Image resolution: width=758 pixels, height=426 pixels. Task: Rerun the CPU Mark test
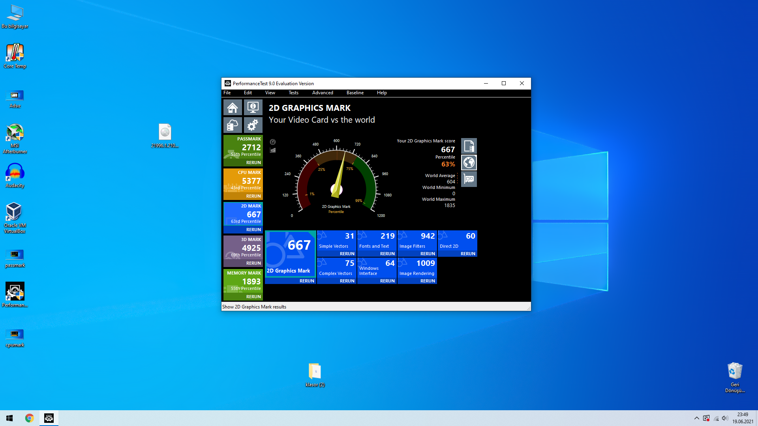(x=253, y=196)
